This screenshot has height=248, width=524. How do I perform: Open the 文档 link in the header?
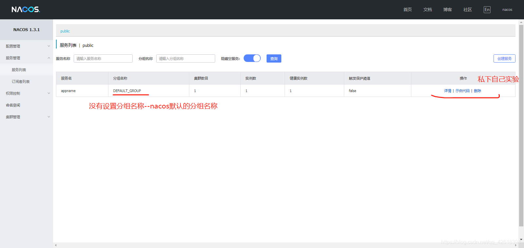click(428, 10)
